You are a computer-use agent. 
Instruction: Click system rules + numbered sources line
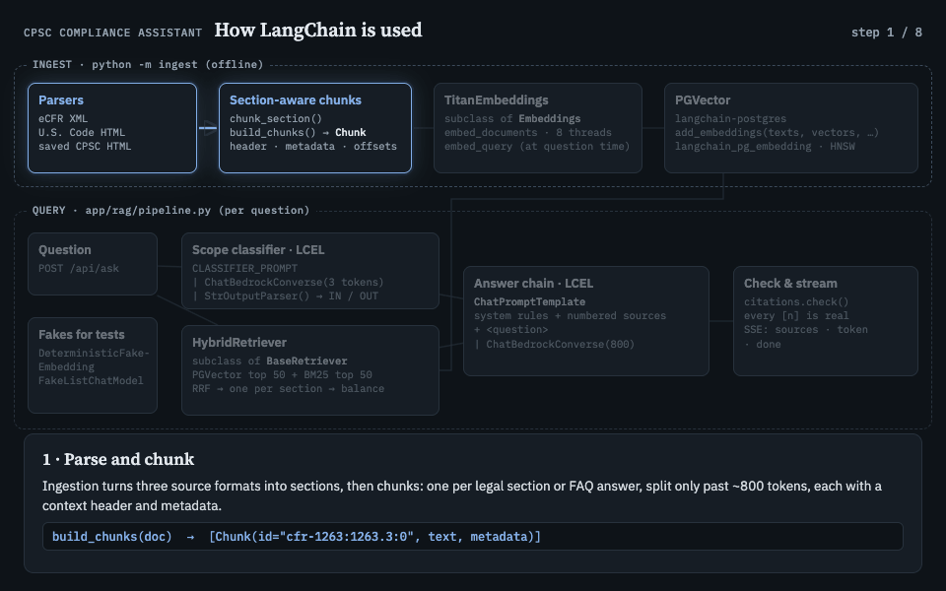pyautogui.click(x=570, y=316)
